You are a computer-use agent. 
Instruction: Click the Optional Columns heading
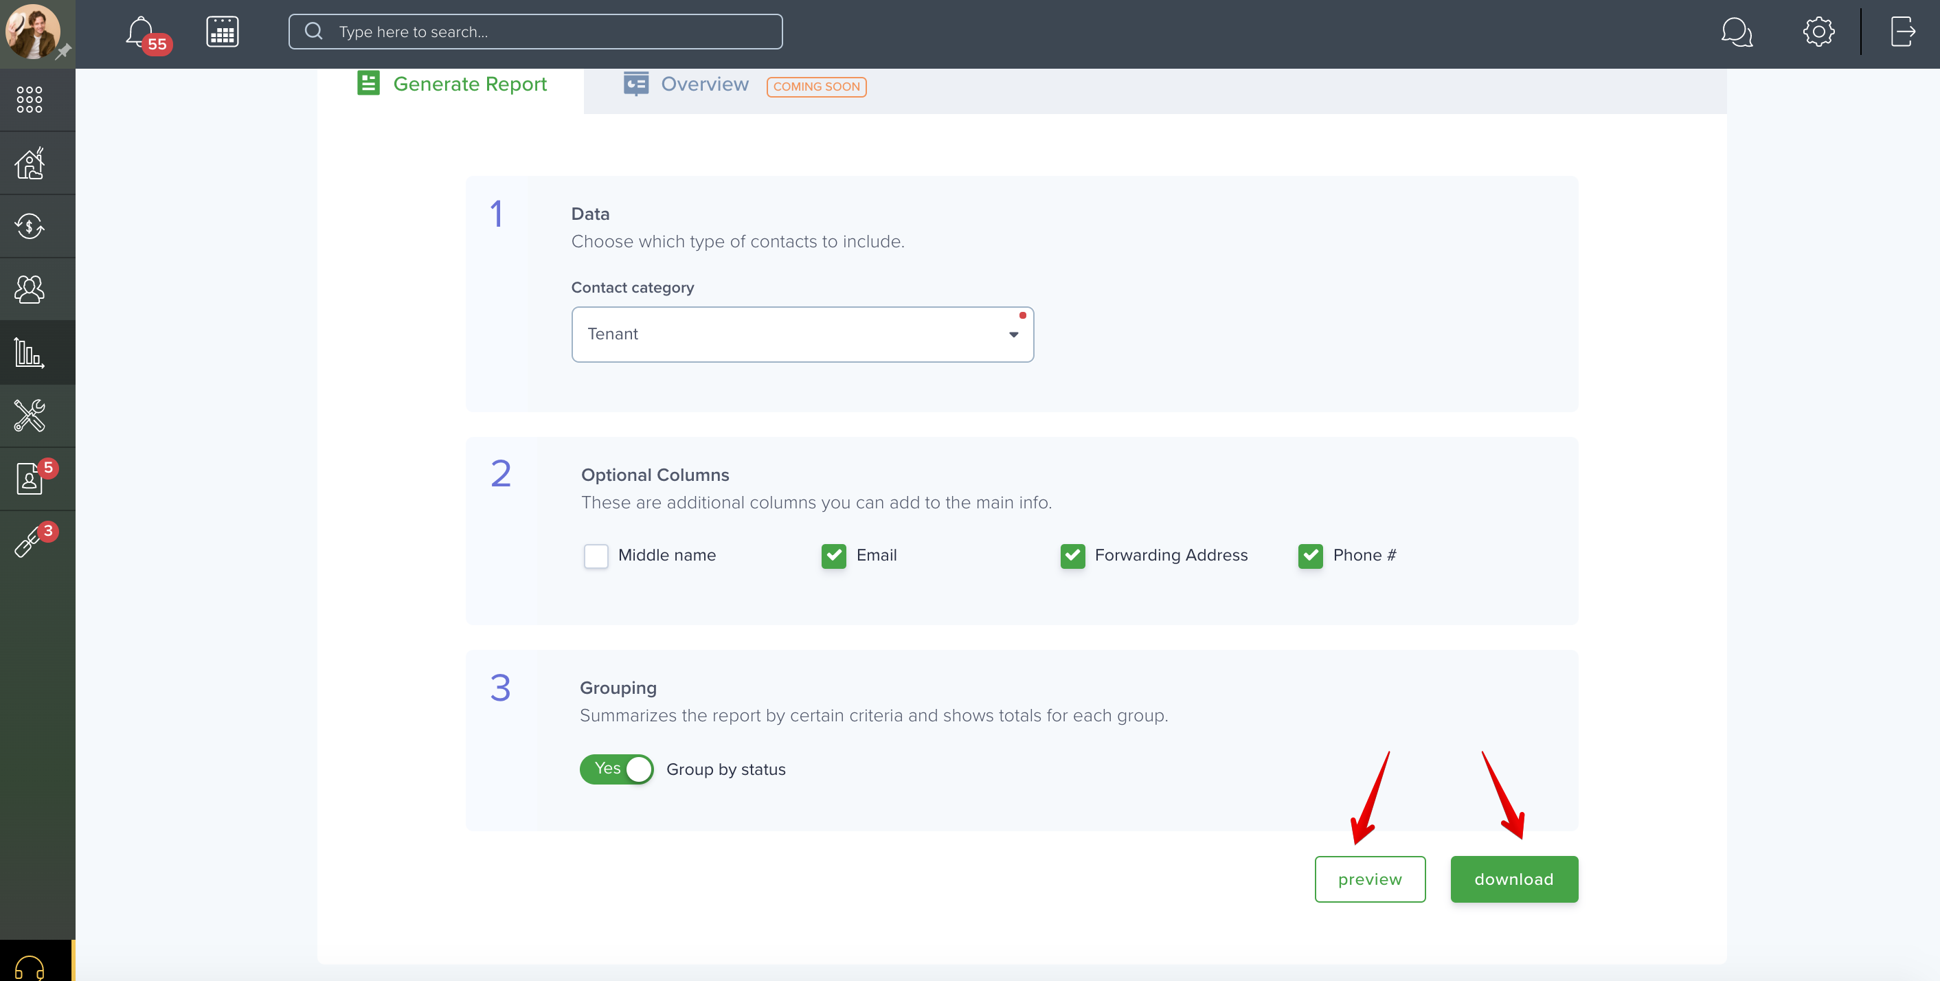click(x=655, y=475)
